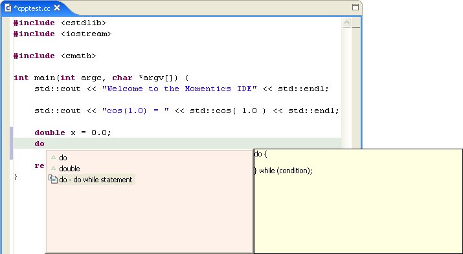The height and width of the screenshot is (254, 463).
Task: Click the C file icon on cpptest.cc tab
Action: [x=8, y=8]
